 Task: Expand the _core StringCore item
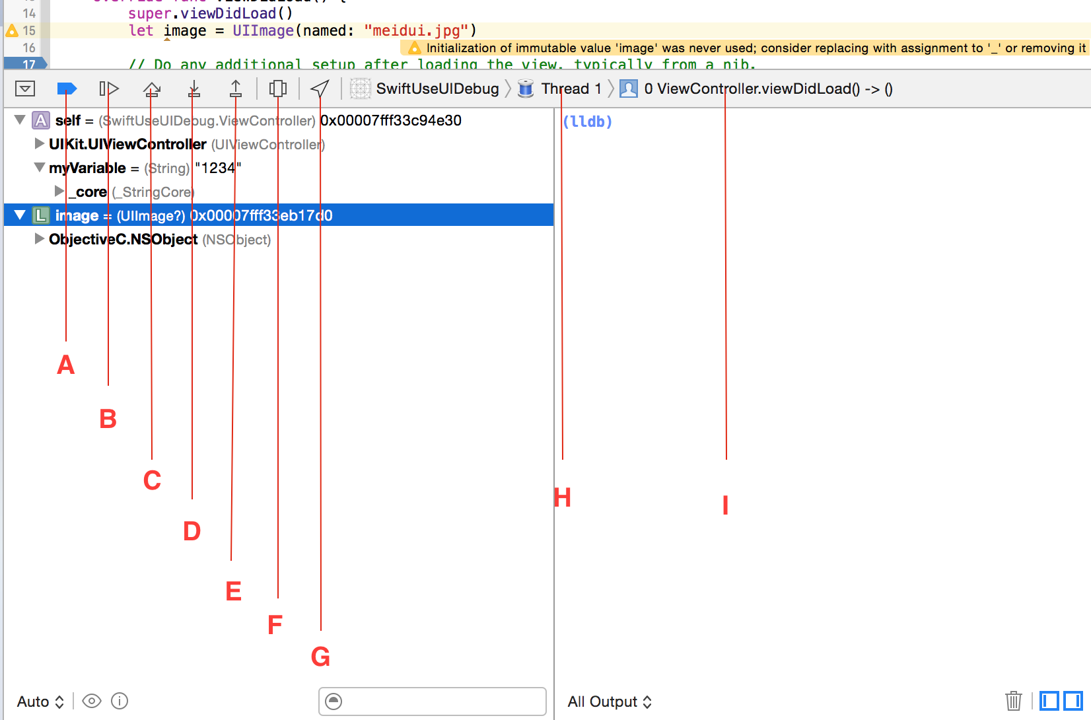pos(59,192)
